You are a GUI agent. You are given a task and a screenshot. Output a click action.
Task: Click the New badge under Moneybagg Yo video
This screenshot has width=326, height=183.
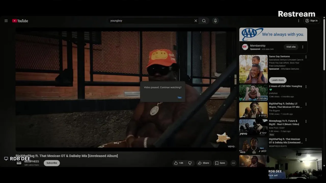click(272, 135)
